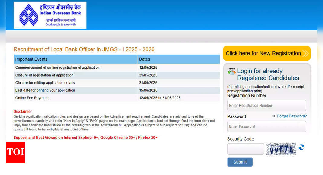Click into the Enter Password field
Viewport: 323px width, 175px height.
[x=266, y=126]
